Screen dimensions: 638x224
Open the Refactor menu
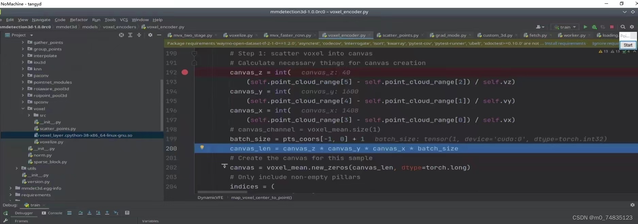pyautogui.click(x=79, y=20)
